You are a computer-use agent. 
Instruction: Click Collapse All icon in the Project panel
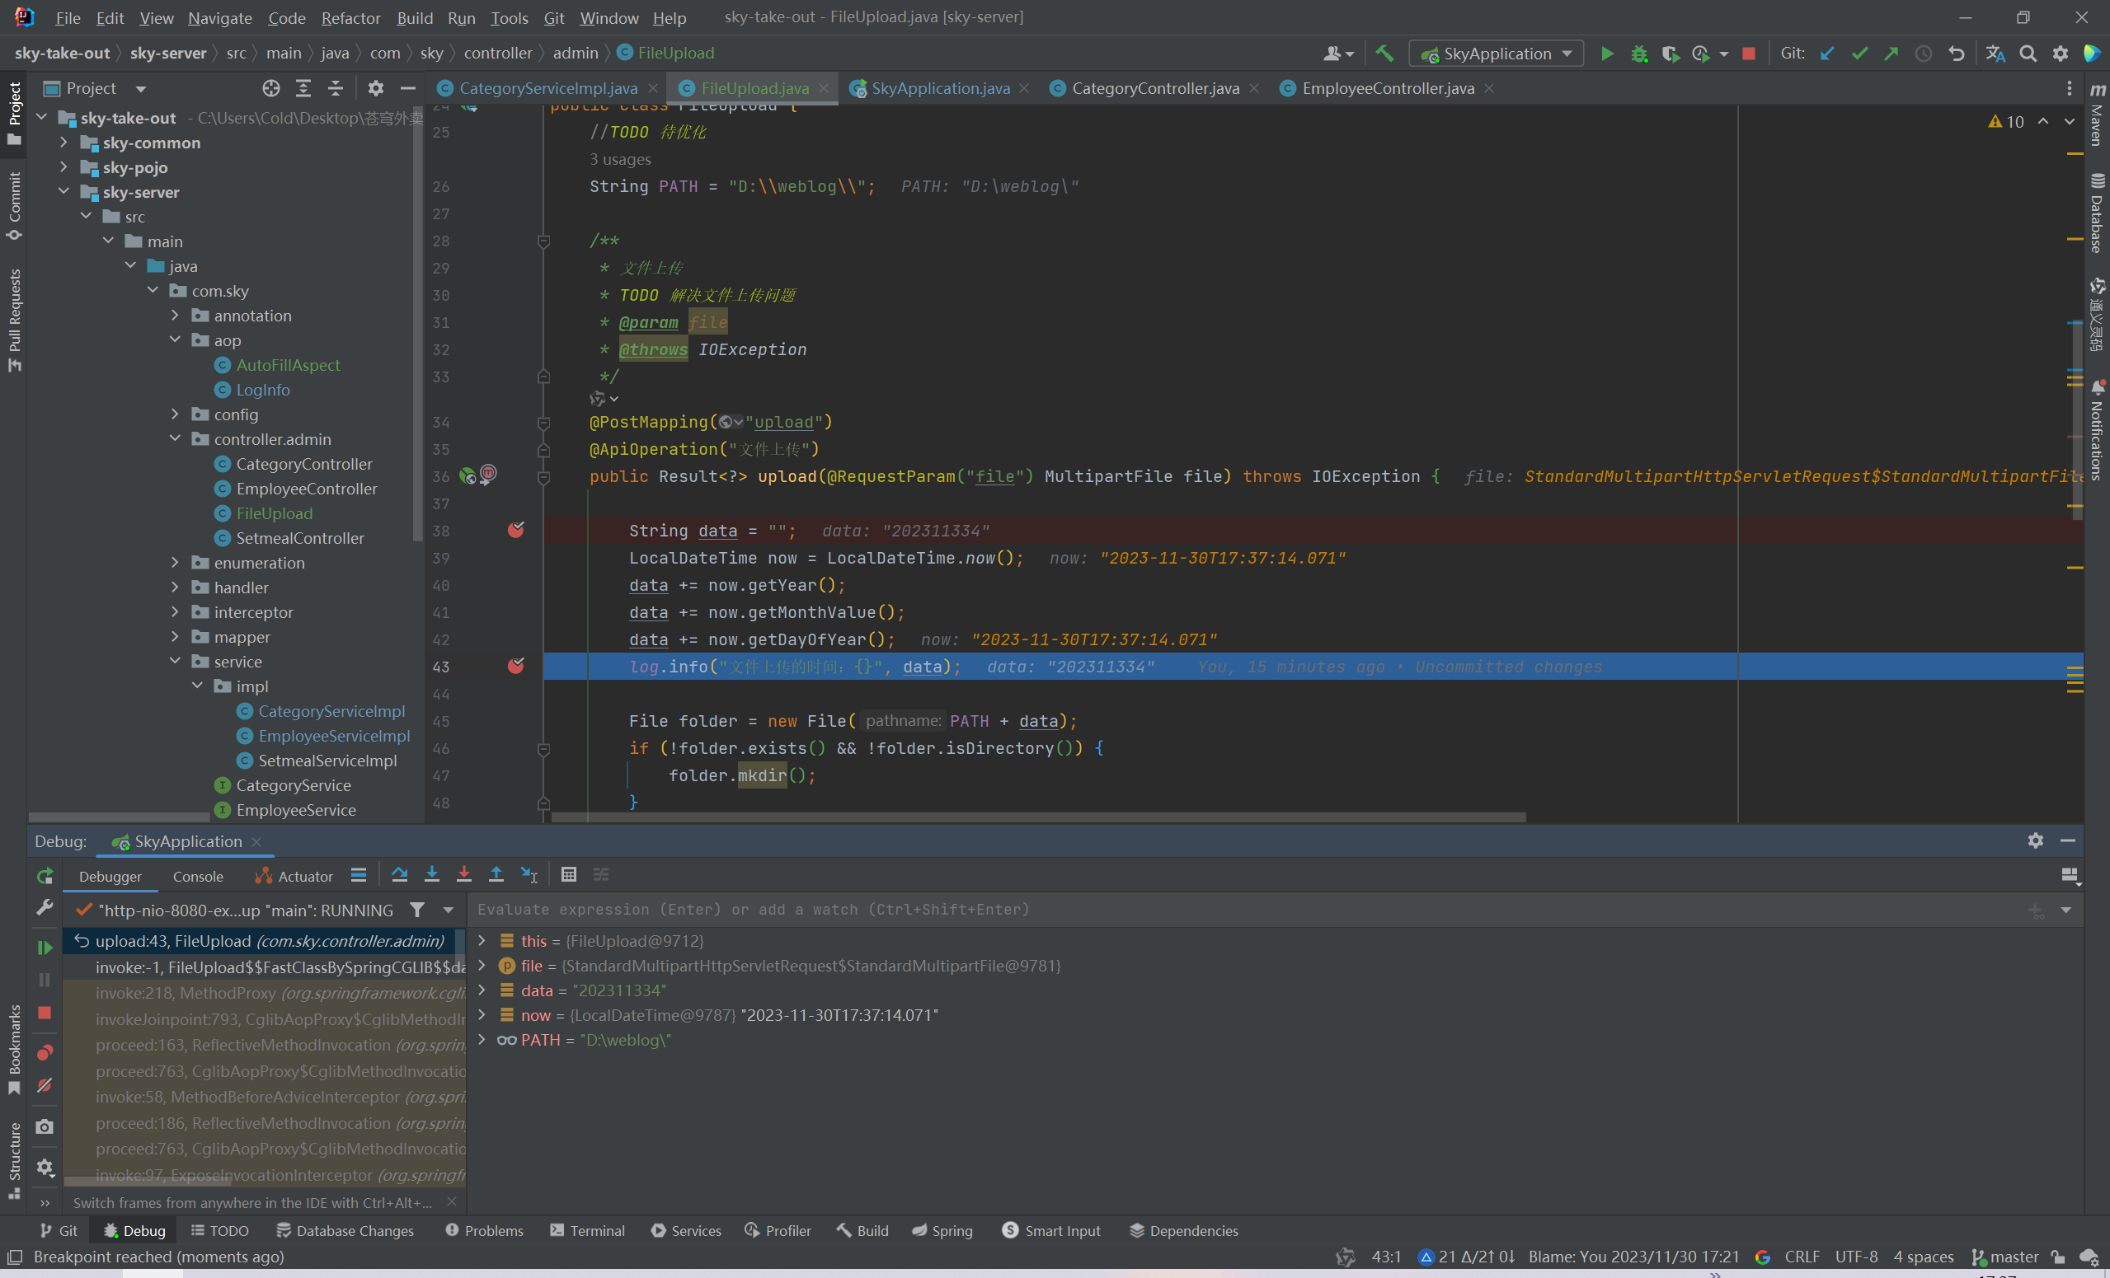click(336, 88)
